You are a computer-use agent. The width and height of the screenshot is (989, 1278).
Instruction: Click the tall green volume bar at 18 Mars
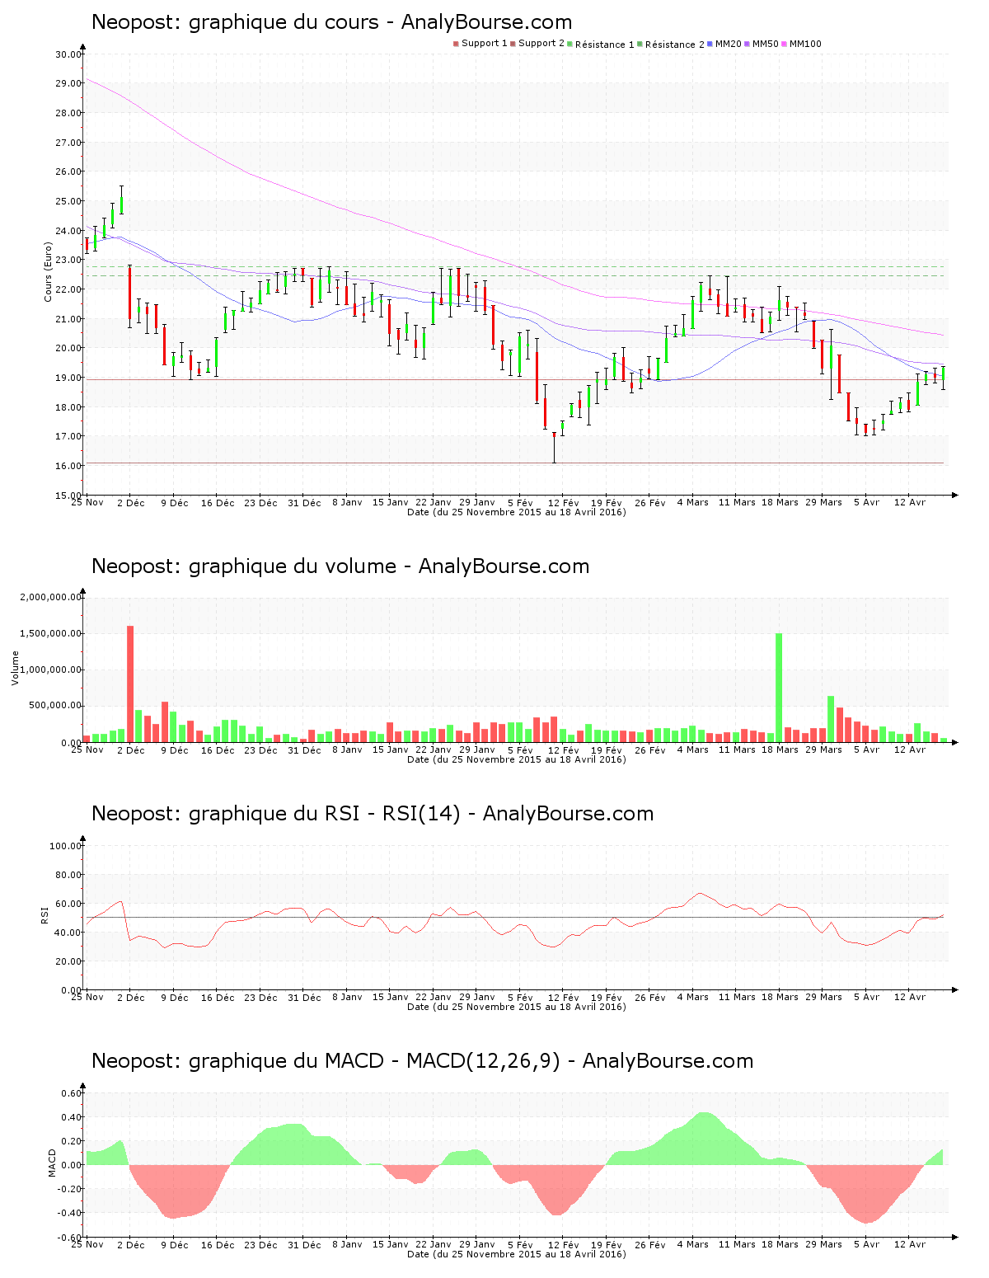point(779,688)
